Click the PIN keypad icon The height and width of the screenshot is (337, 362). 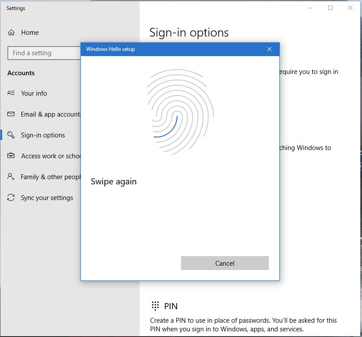[155, 306]
